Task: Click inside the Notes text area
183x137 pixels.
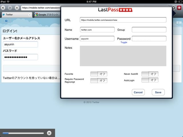Action: click(123, 56)
